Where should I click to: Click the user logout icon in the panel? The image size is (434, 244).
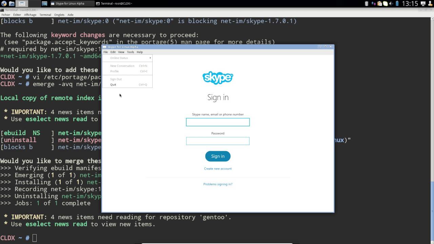pos(430,3)
